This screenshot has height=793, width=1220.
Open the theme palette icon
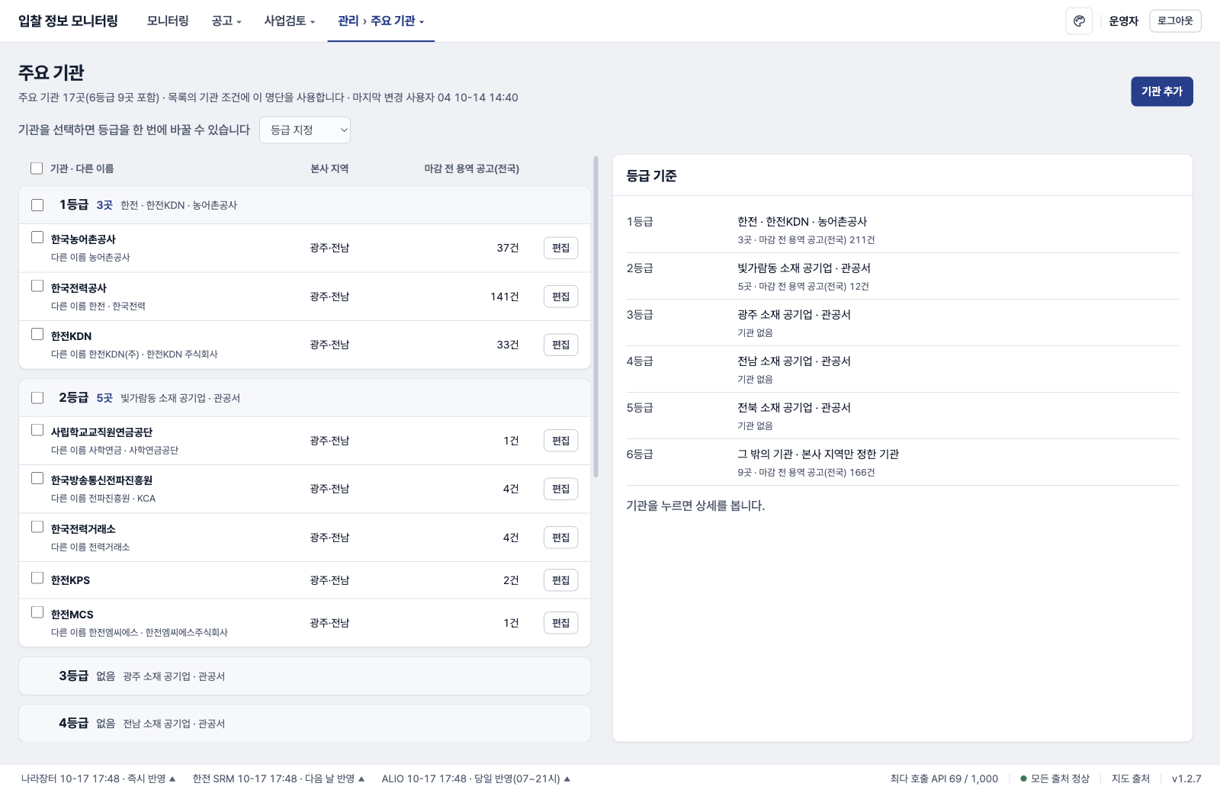point(1079,21)
